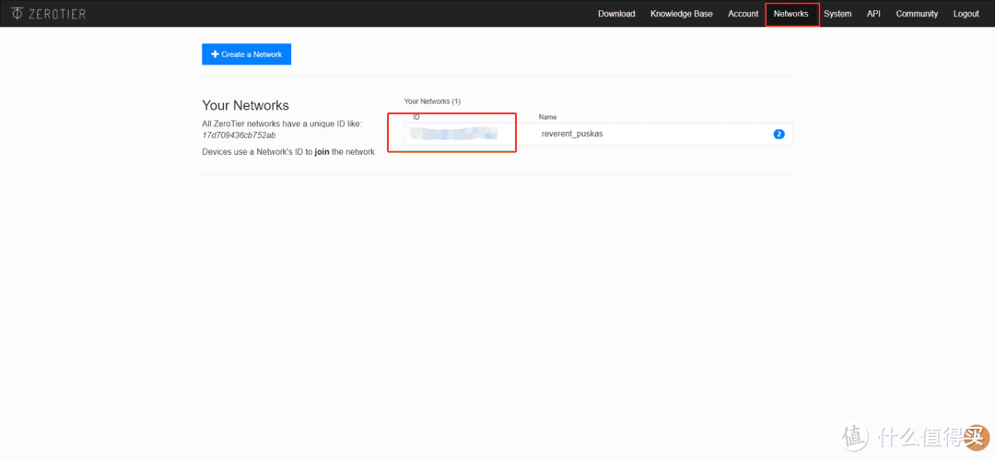Click the plus icon on Create a Network

click(215, 54)
